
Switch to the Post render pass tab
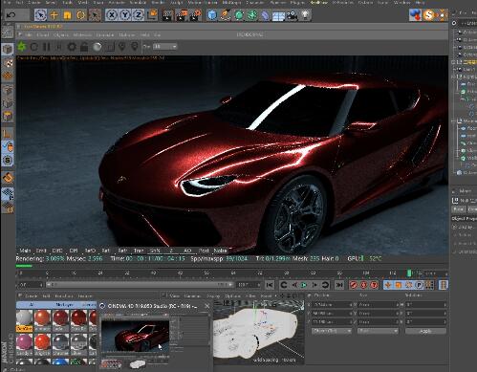coord(204,251)
